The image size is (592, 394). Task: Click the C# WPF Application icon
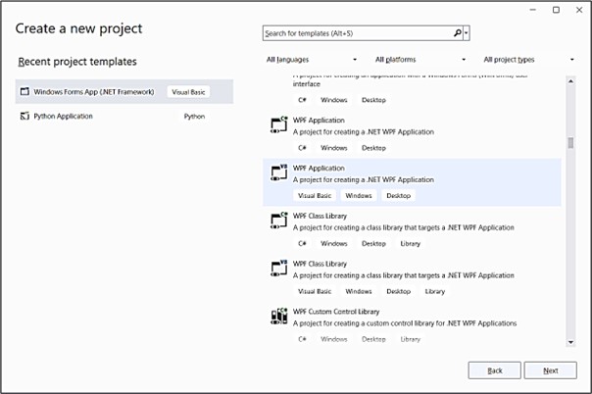[279, 124]
